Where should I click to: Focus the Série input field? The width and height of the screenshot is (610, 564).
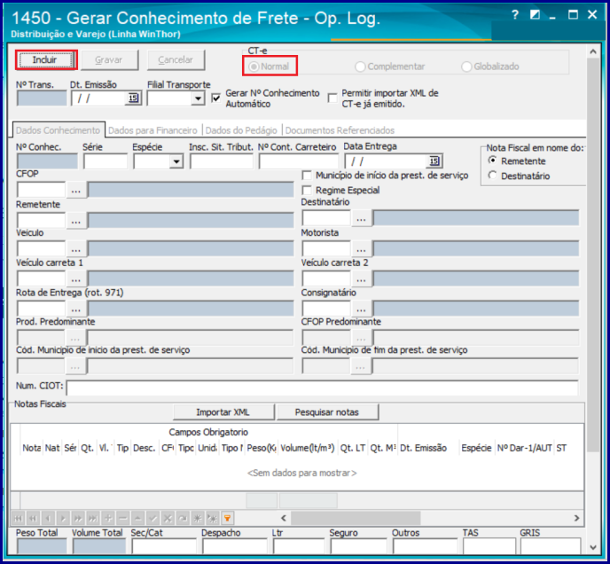point(106,161)
